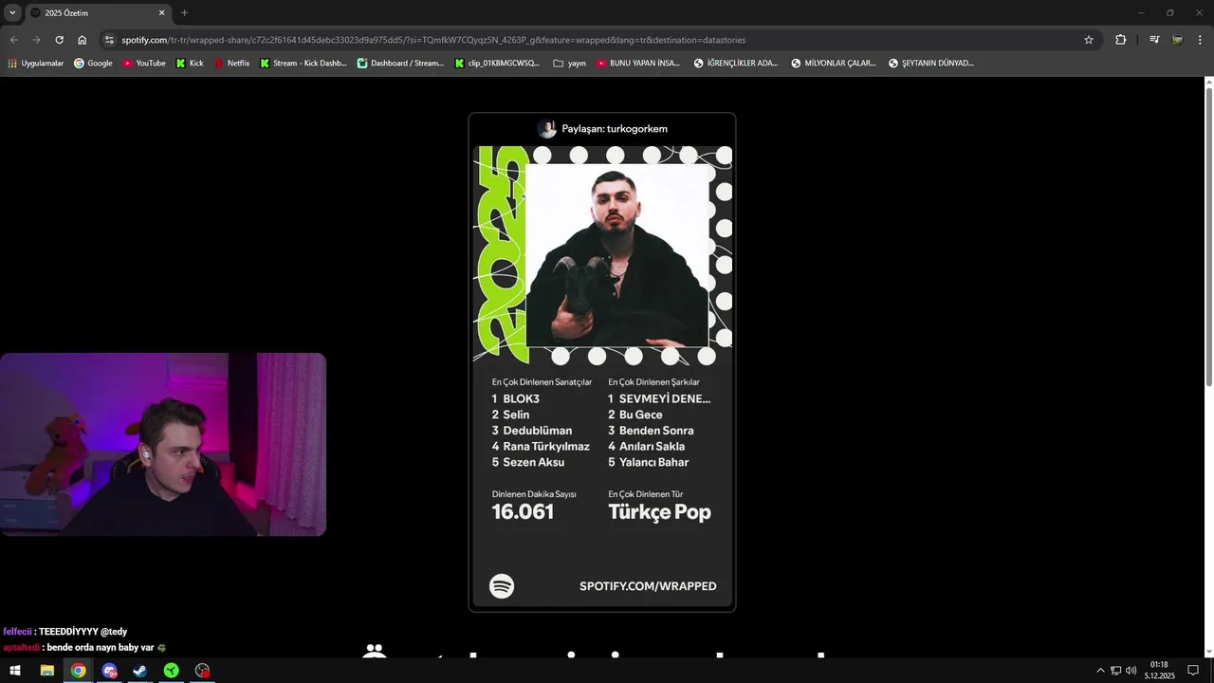Open File Explorer from the taskbar
1214x683 pixels.
(46, 671)
